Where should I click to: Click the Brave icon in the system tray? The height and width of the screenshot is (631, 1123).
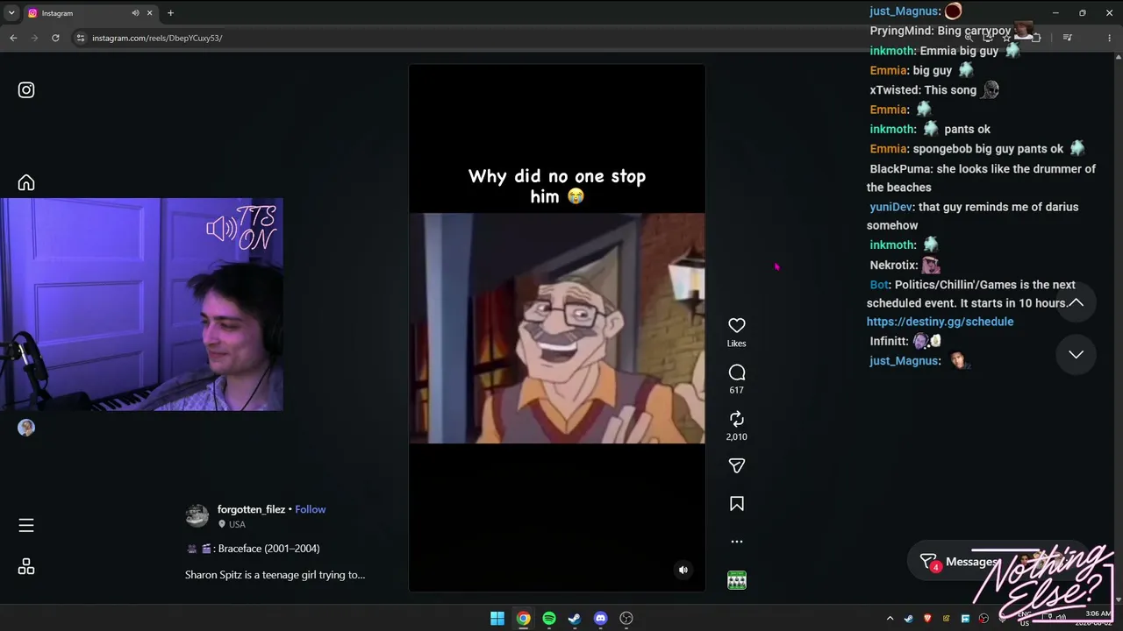click(x=927, y=619)
